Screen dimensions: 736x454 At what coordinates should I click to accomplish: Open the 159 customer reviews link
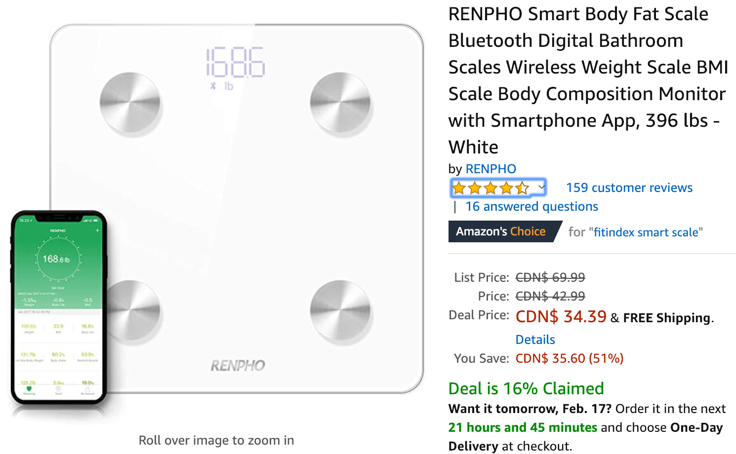[629, 188]
